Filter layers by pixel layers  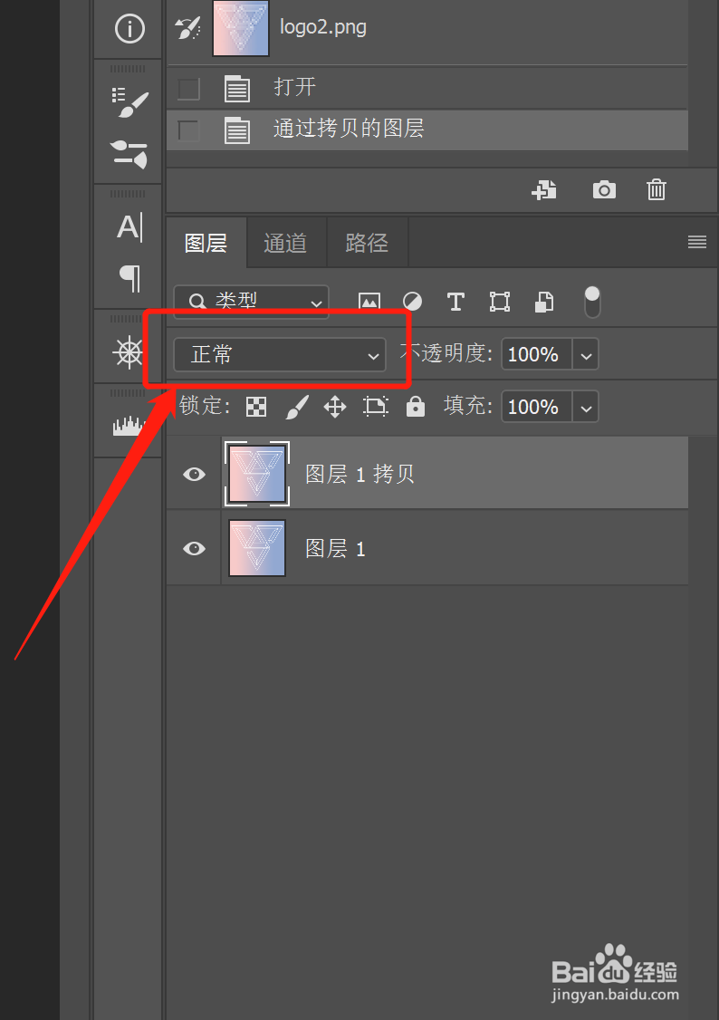(x=369, y=302)
